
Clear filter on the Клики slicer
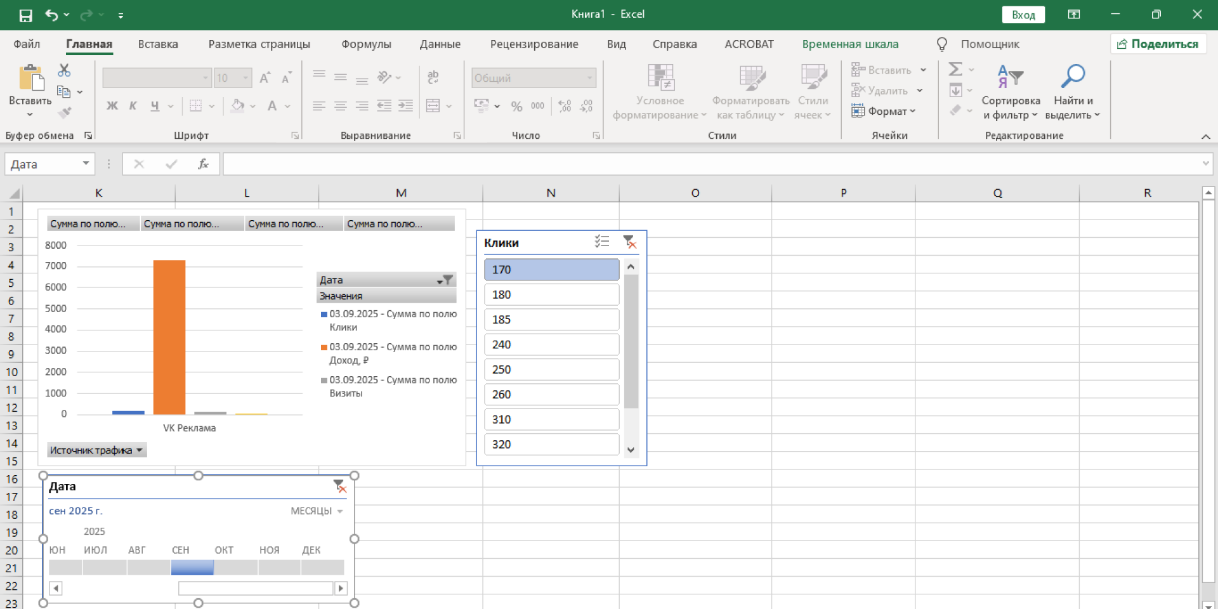click(629, 242)
